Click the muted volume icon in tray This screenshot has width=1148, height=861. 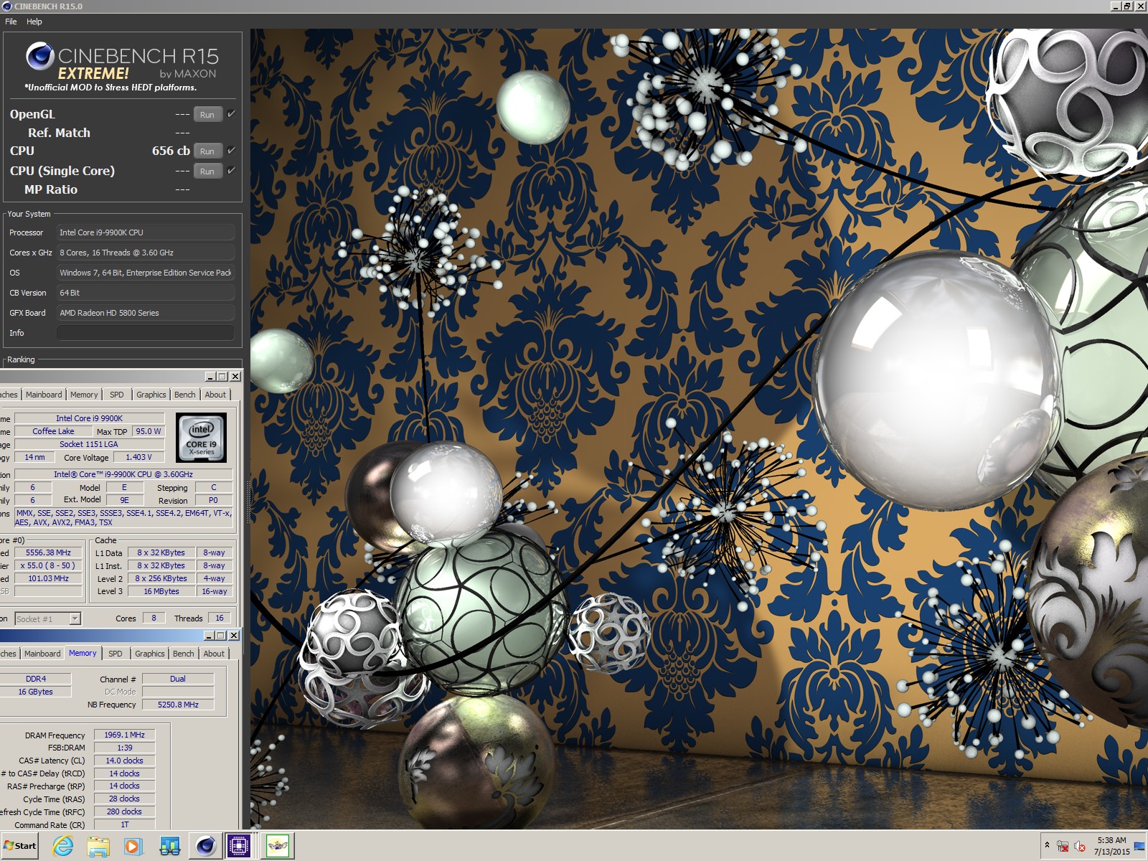pyautogui.click(x=1079, y=847)
